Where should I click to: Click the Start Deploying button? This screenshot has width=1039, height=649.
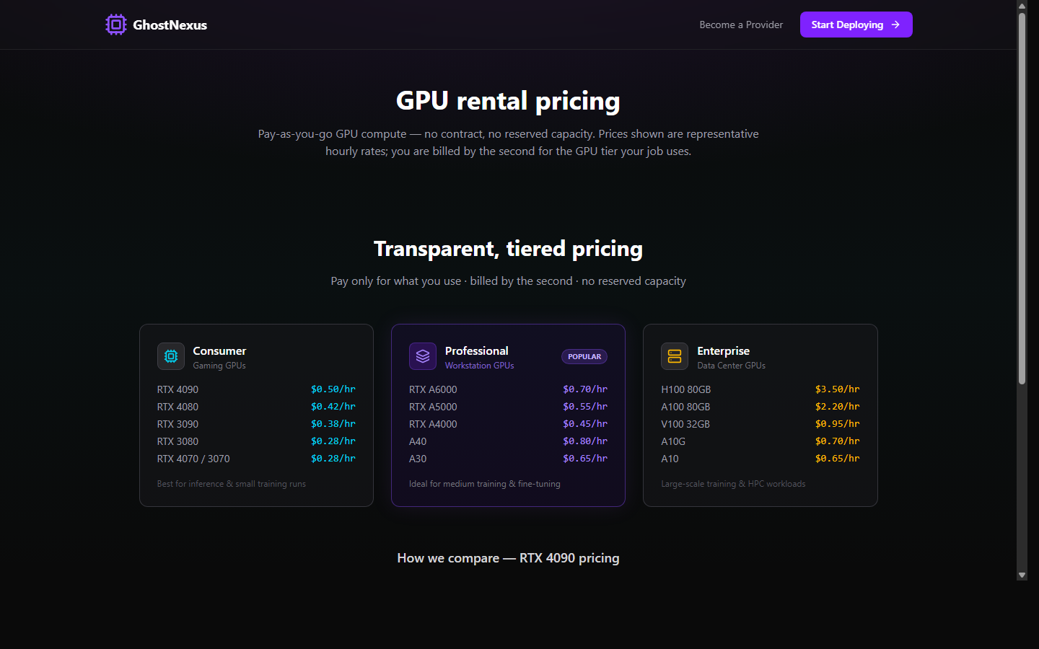(856, 24)
